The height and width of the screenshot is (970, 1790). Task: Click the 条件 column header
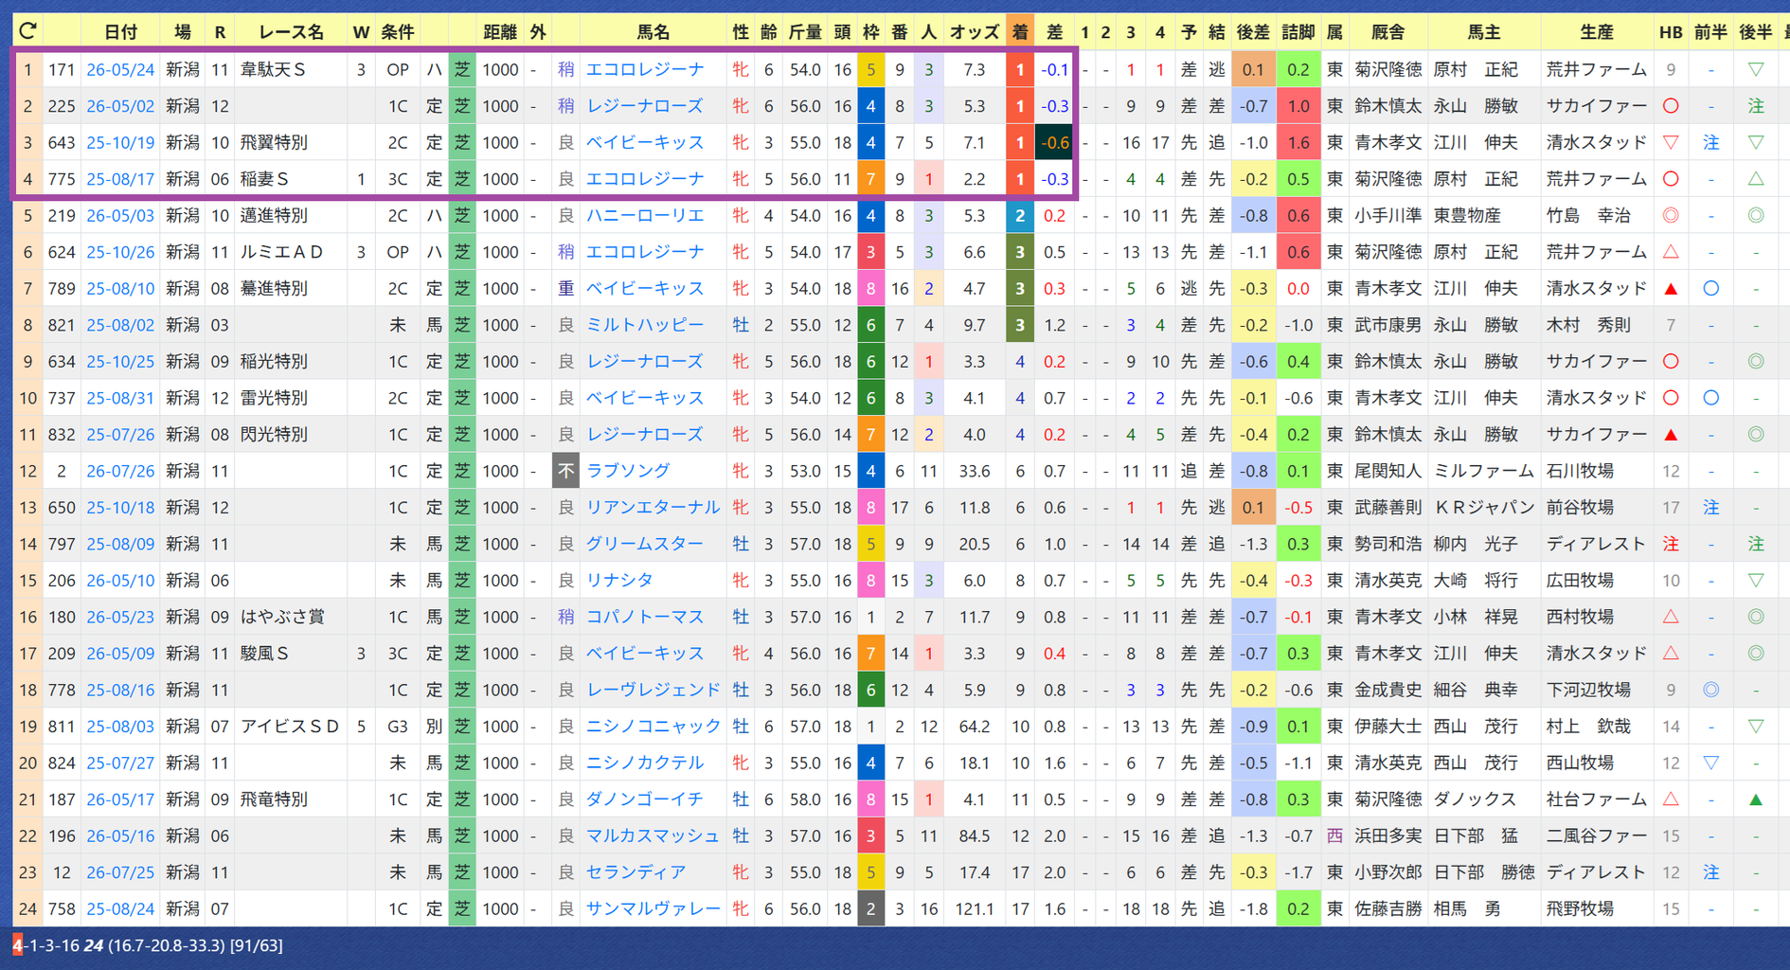point(398,31)
